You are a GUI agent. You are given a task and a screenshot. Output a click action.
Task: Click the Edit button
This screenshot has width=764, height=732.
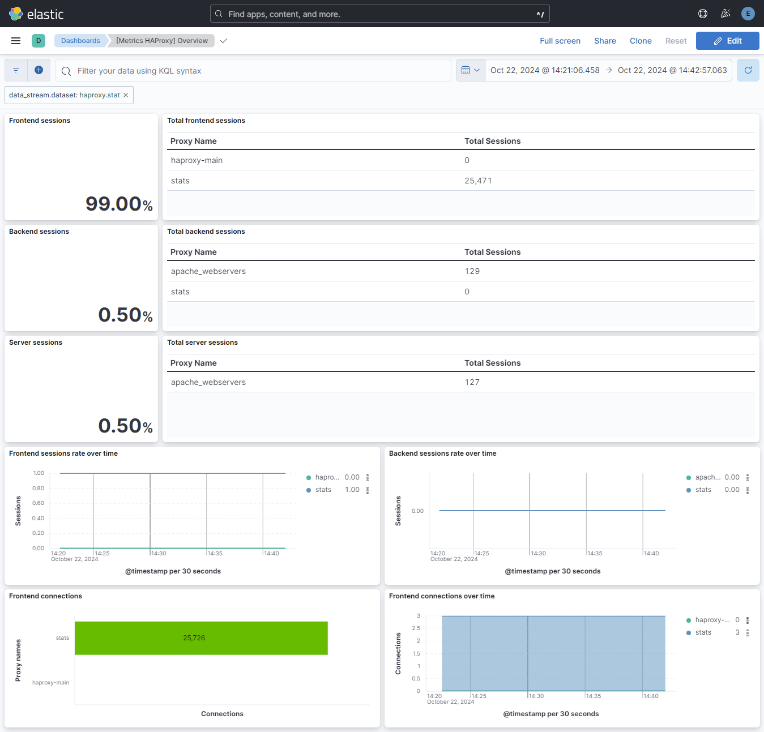[x=727, y=40]
